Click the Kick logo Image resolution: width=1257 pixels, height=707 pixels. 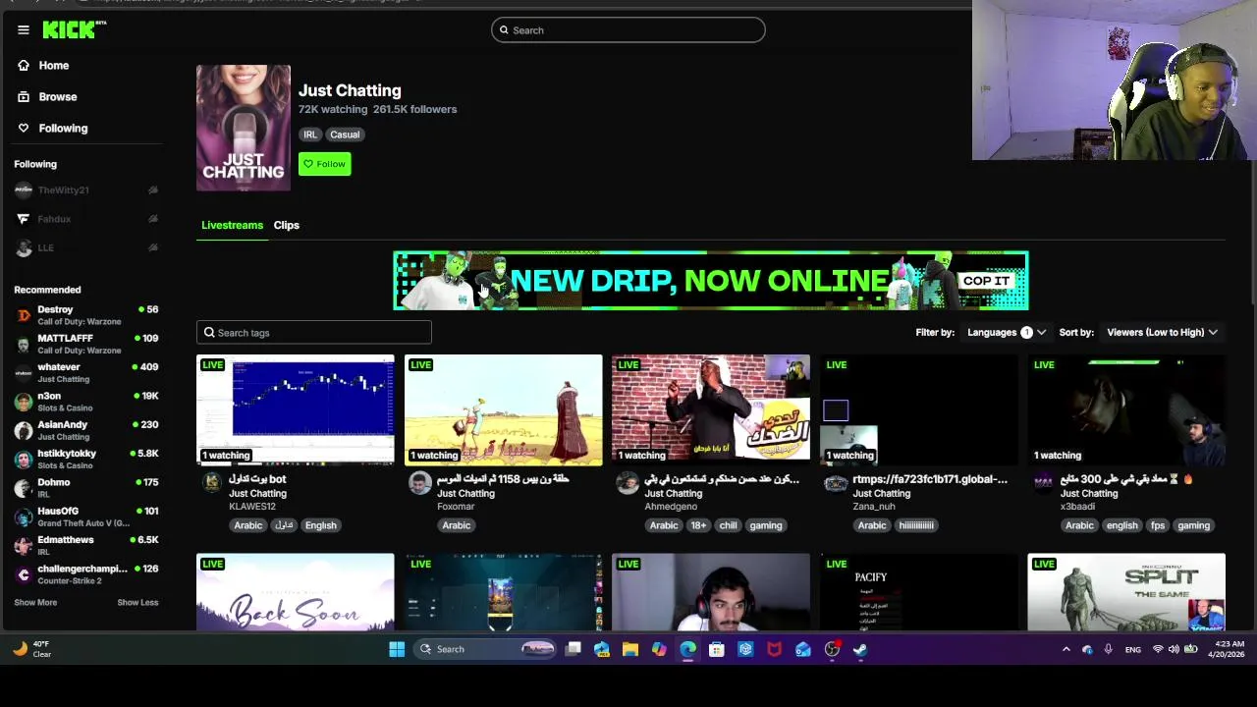74,29
